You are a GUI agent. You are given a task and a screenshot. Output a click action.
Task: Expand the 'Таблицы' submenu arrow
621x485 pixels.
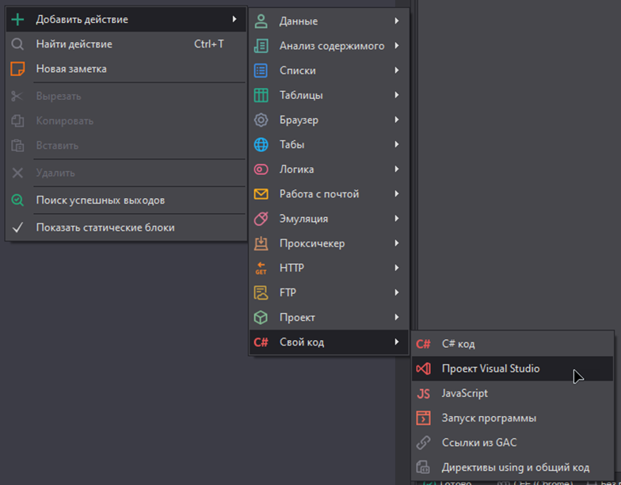click(397, 95)
